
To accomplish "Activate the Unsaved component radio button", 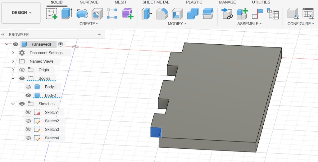I will click(x=61, y=44).
